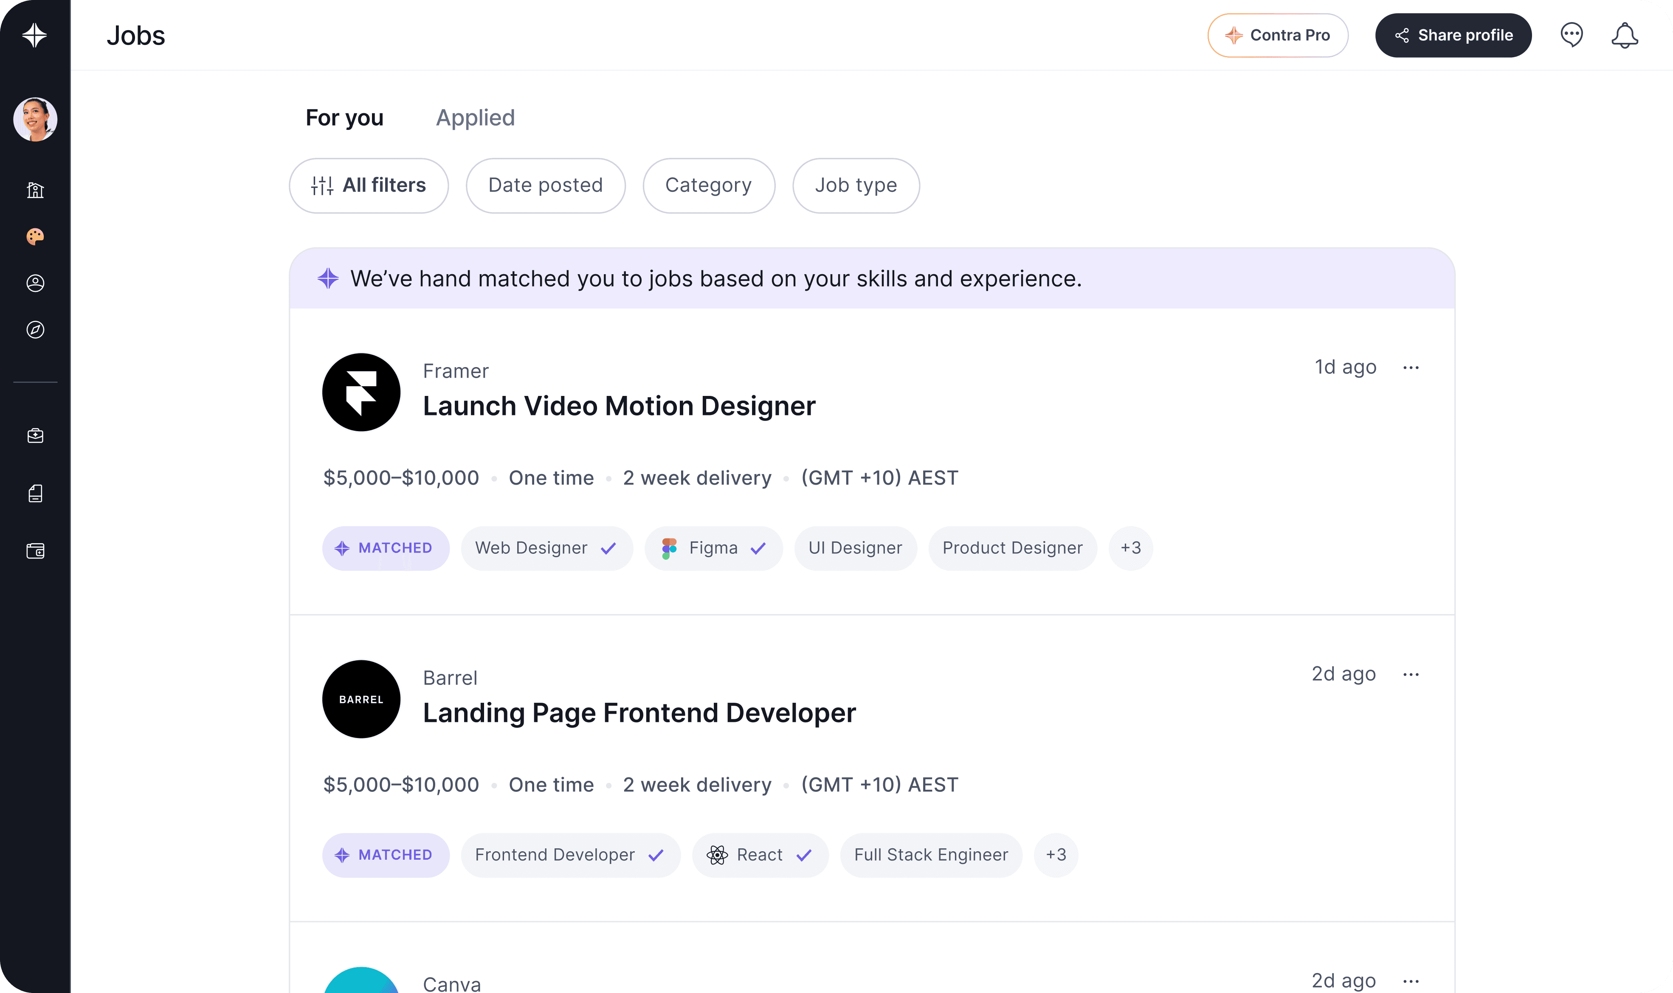Open the user profile avatar

pos(35,120)
